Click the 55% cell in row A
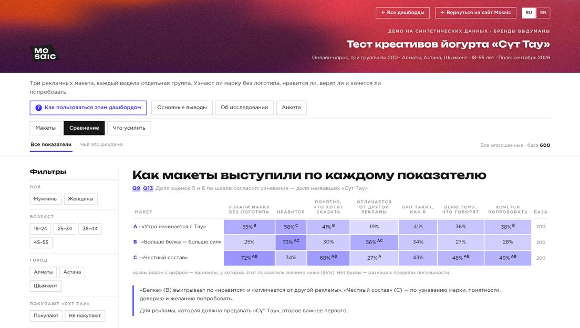 click(249, 227)
